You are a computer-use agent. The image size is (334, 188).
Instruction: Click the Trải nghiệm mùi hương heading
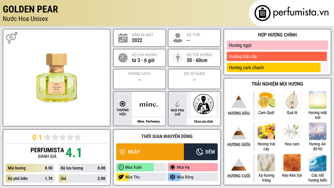click(x=277, y=84)
